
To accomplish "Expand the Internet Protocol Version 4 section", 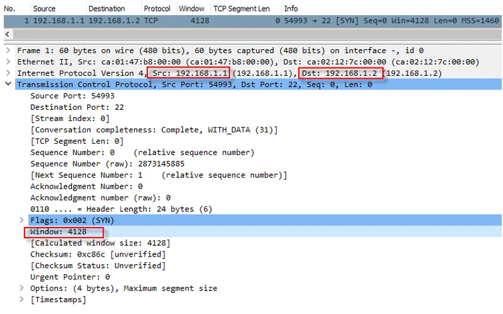I will click(x=8, y=73).
